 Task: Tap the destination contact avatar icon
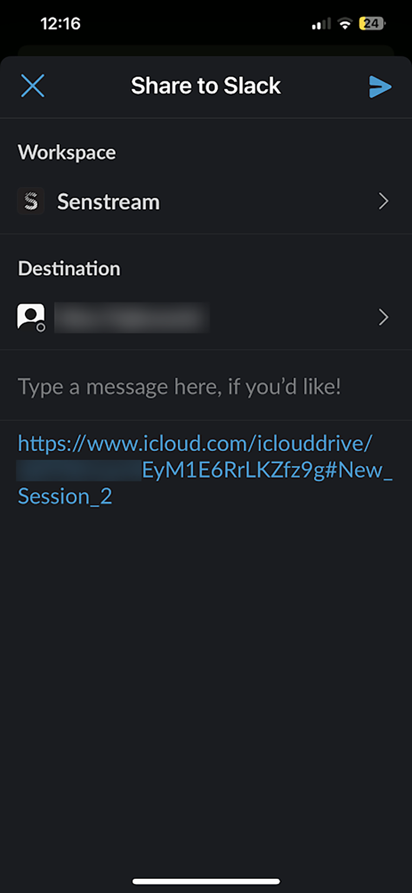click(x=31, y=317)
